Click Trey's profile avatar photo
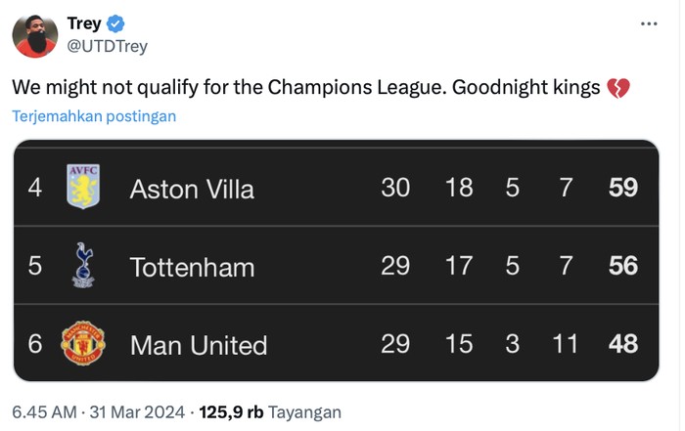685x431 pixels. click(x=34, y=34)
